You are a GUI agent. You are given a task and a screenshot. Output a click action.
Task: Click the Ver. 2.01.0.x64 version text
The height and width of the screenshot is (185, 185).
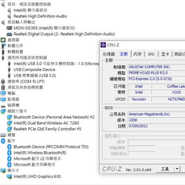tap(138, 170)
